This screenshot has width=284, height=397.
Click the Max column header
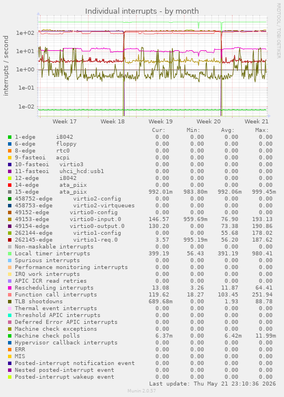262,130
